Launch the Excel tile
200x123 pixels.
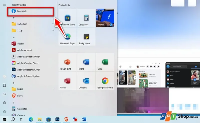point(105,62)
